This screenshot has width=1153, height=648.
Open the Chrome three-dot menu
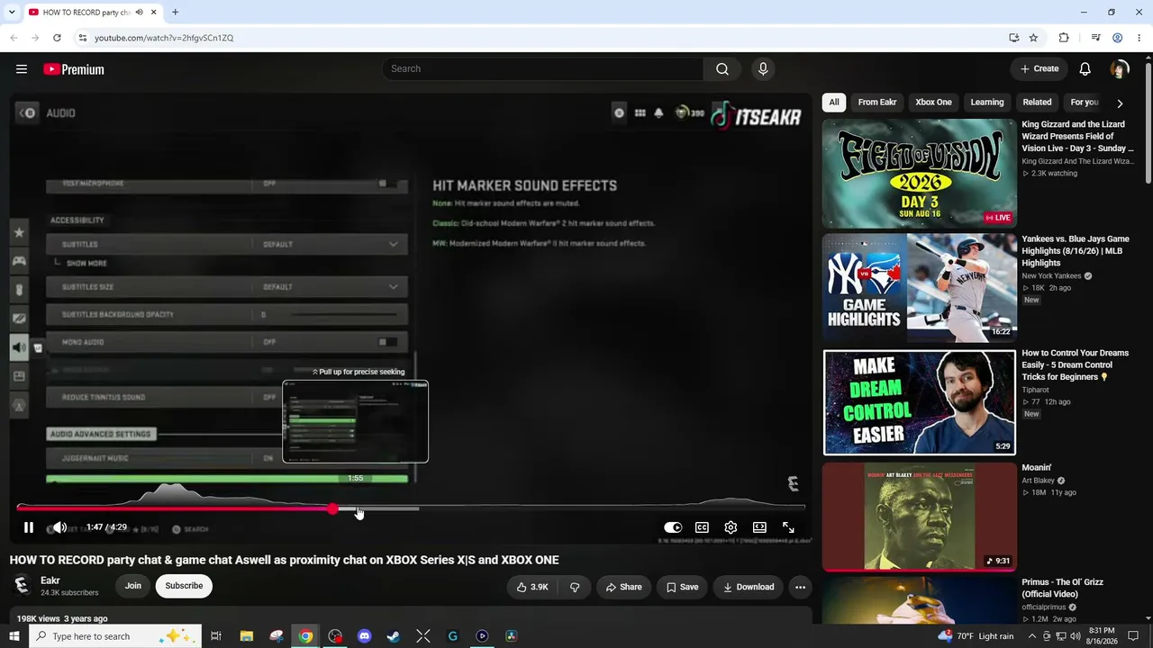click(x=1139, y=38)
